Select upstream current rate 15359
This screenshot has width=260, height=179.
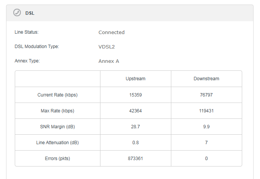pyautogui.click(x=135, y=95)
